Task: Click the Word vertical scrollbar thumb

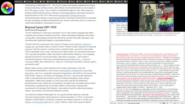Action: (110, 49)
